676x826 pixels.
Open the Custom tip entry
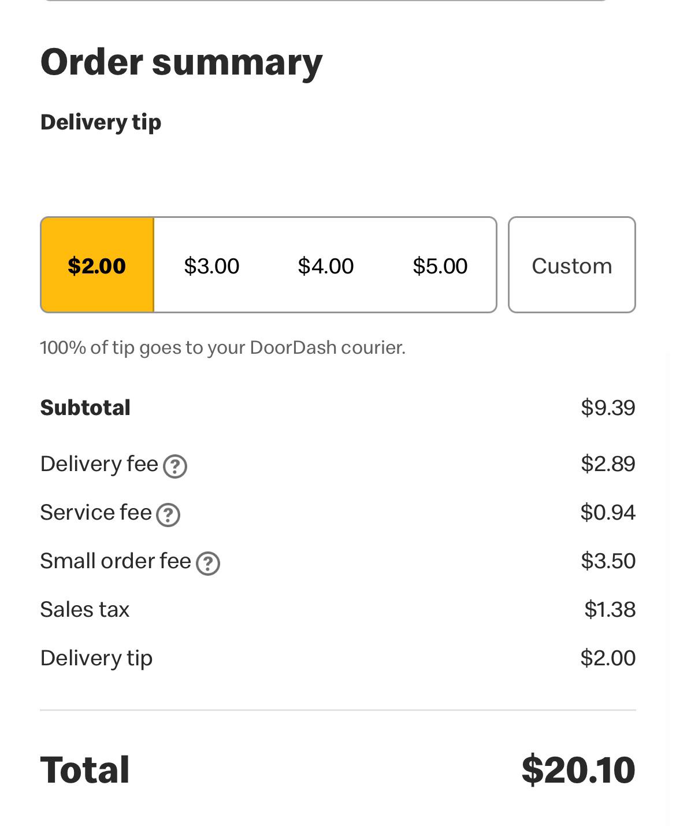coord(571,265)
